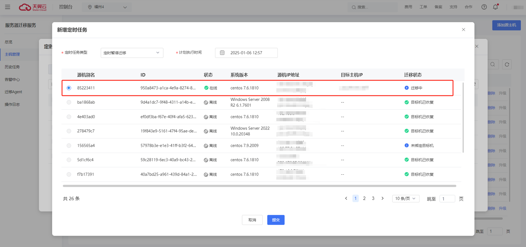This screenshot has height=247, width=526.
Task: Open 迁移Agent in the sidebar
Action: [13, 92]
